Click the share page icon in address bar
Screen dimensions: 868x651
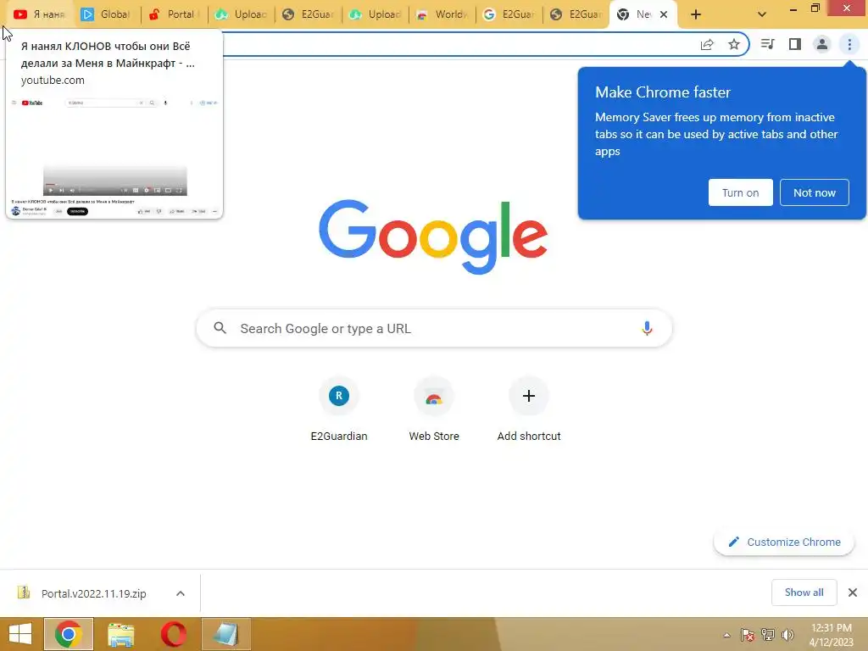click(707, 44)
